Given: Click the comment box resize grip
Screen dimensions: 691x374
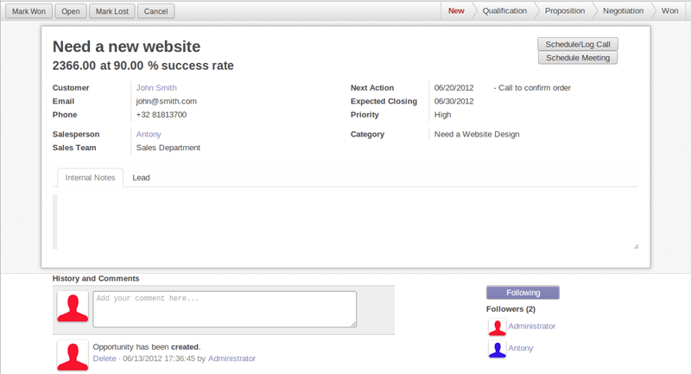Looking at the screenshot, I should (353, 324).
